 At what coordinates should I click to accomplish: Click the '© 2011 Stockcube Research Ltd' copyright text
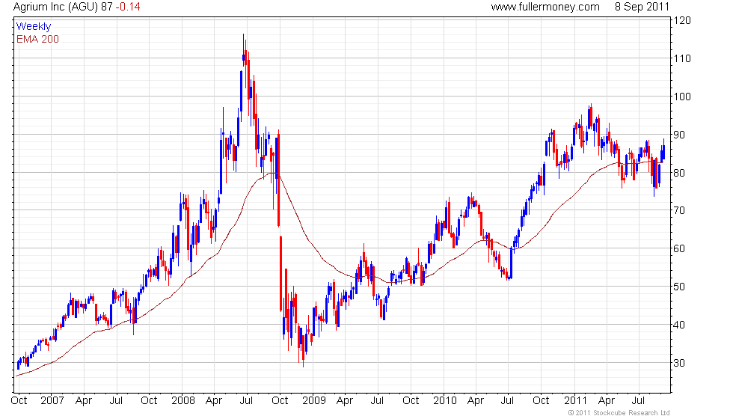coord(619,413)
